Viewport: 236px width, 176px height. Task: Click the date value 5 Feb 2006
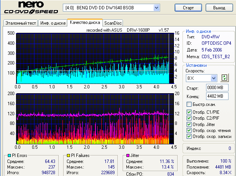click(212, 50)
